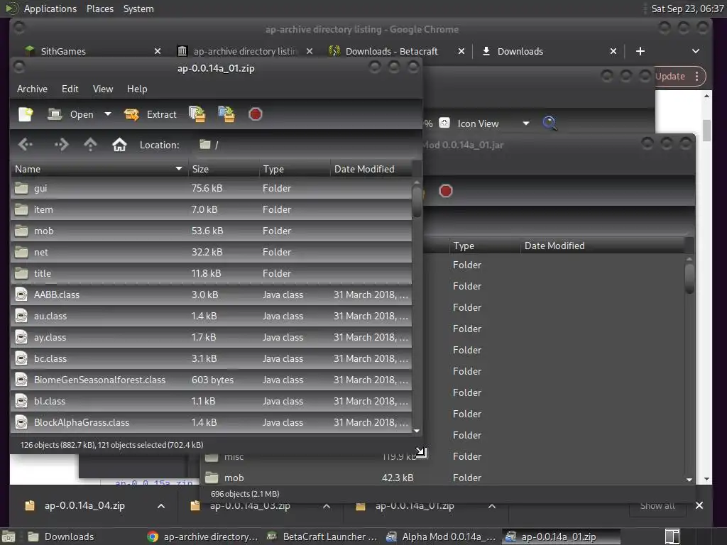Select the ay.class file

coord(211,337)
